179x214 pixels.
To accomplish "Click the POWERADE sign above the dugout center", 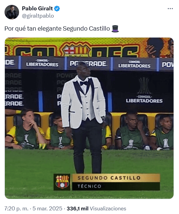I will point(88,64).
